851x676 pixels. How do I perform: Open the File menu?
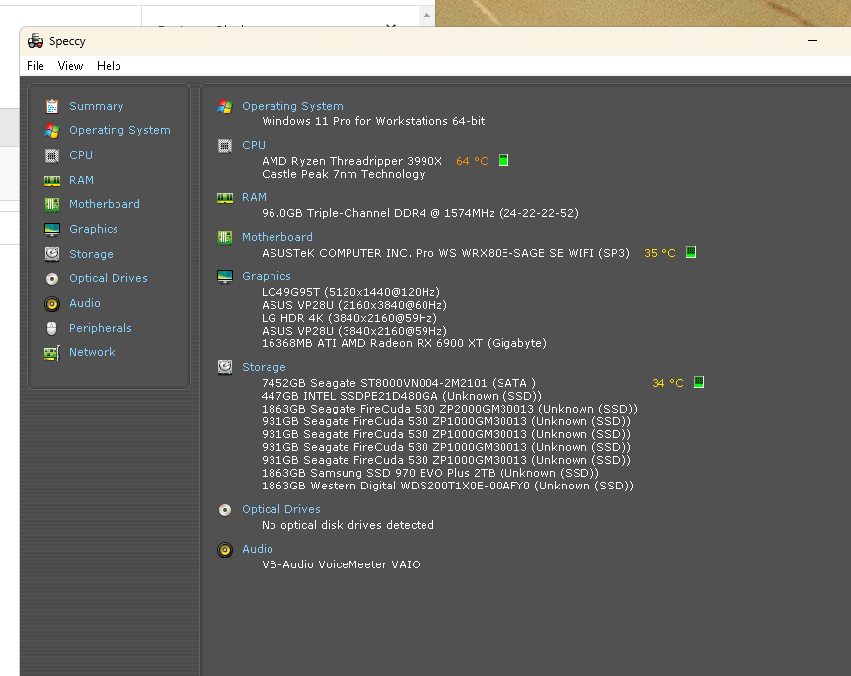[x=36, y=66]
